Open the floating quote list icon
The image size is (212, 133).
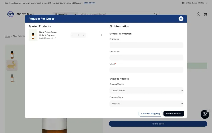[x=205, y=114]
